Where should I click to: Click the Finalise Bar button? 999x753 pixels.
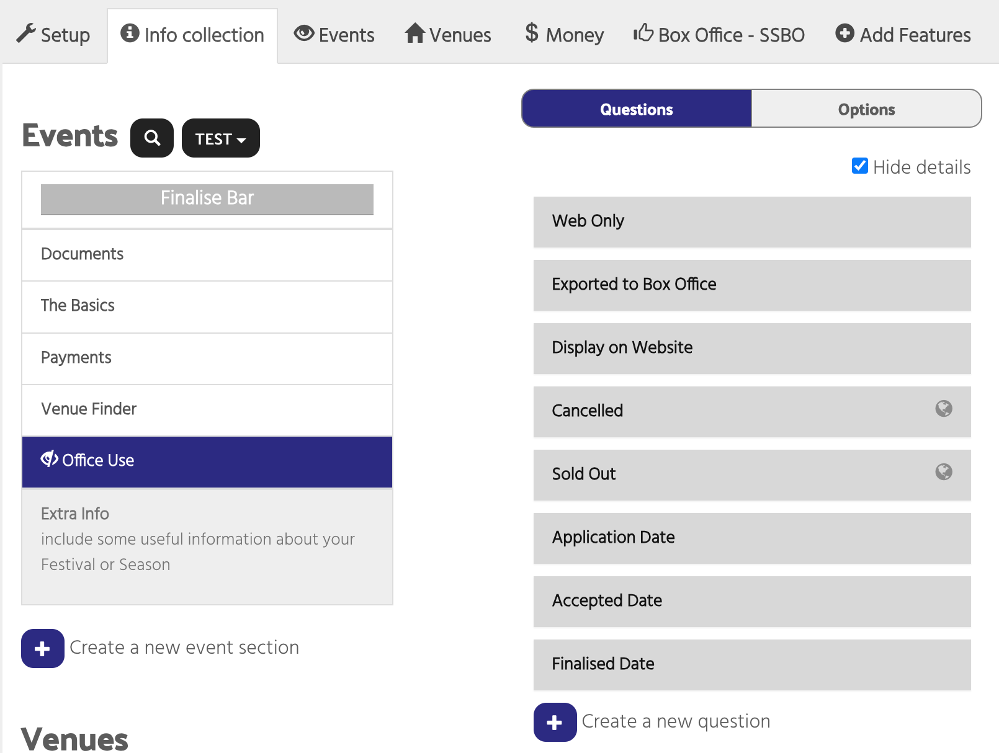tap(207, 199)
